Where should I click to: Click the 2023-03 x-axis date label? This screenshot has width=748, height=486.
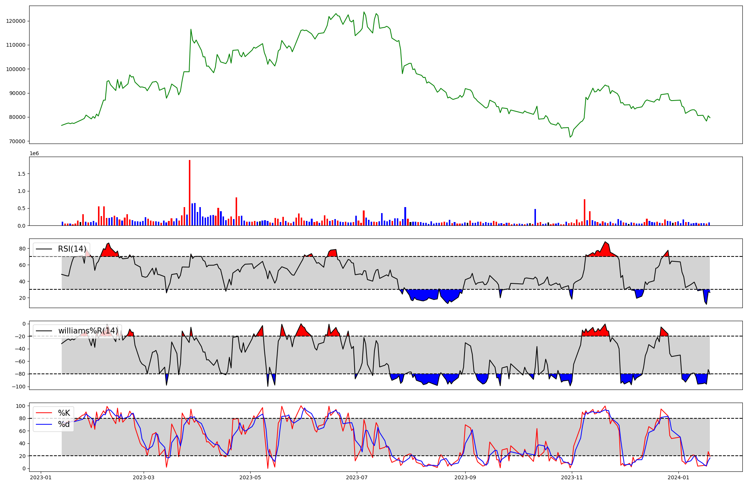144,477
